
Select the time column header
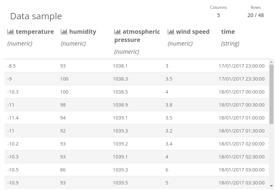[x=228, y=32]
